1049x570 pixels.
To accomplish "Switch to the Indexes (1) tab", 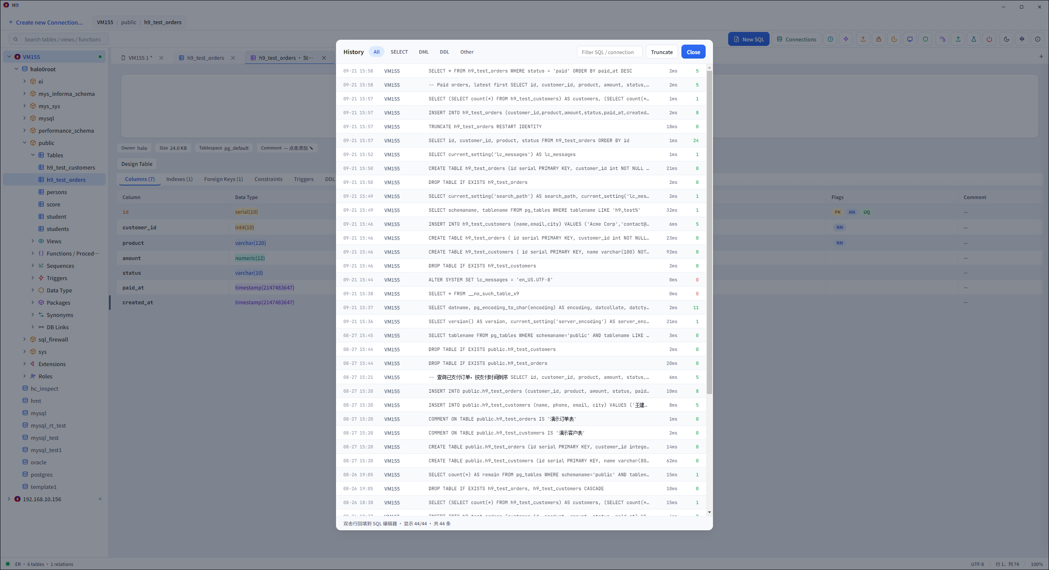I will pyautogui.click(x=179, y=179).
